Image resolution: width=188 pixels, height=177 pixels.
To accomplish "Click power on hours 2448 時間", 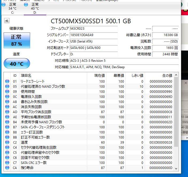I will click(x=165, y=54).
